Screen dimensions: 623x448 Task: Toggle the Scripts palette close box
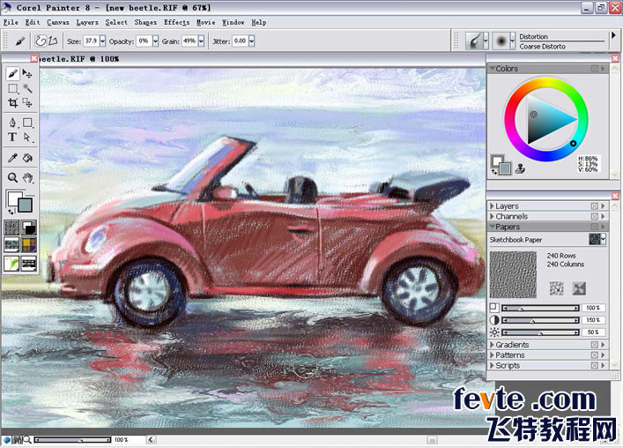(595, 365)
